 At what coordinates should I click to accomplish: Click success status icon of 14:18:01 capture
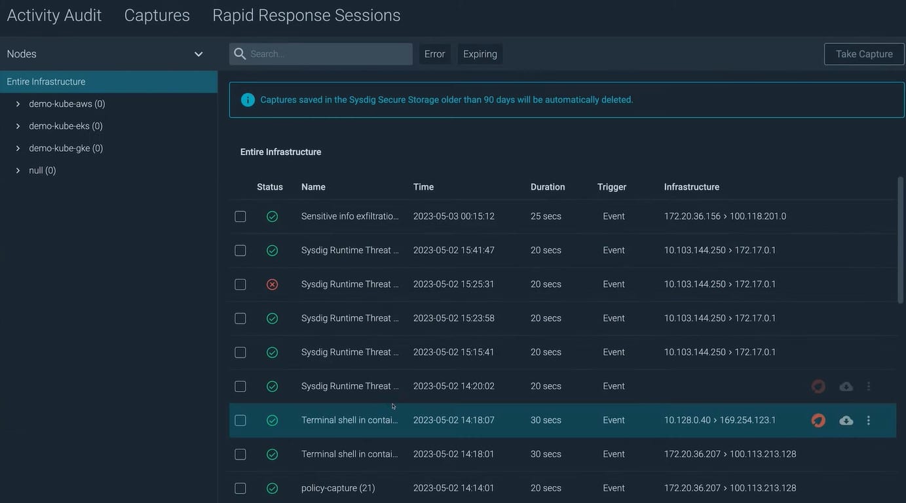tap(273, 455)
